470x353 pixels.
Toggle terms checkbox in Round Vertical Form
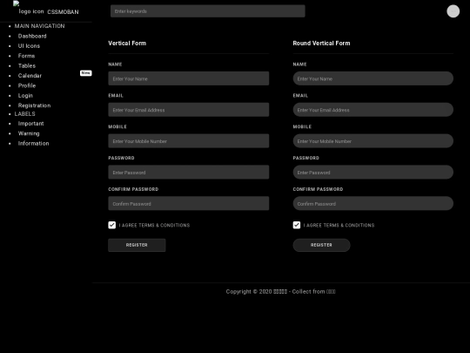[297, 225]
